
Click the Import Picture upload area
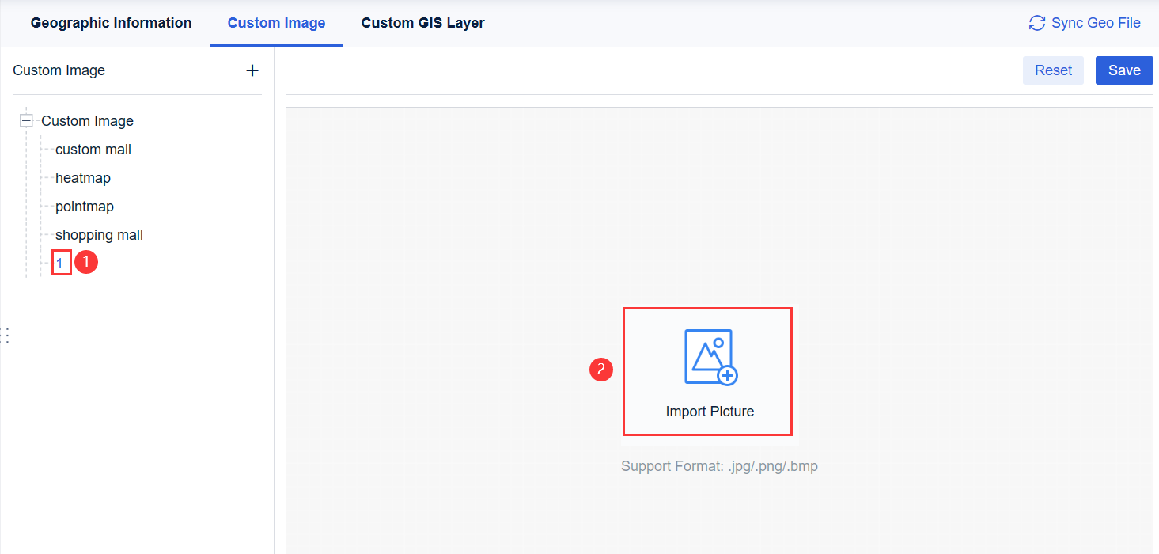tap(707, 372)
